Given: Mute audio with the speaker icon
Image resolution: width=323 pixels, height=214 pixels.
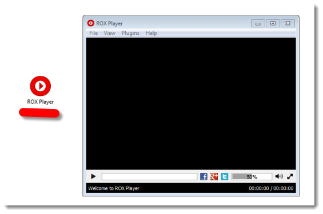Looking at the screenshot, I should [x=279, y=176].
